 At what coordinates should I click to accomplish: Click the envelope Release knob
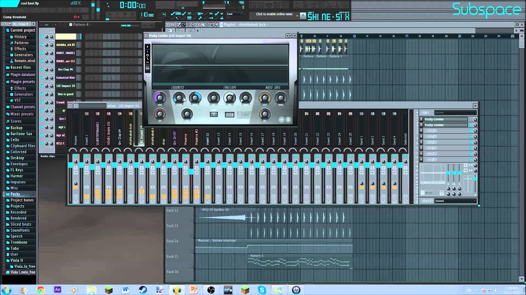pos(230,98)
